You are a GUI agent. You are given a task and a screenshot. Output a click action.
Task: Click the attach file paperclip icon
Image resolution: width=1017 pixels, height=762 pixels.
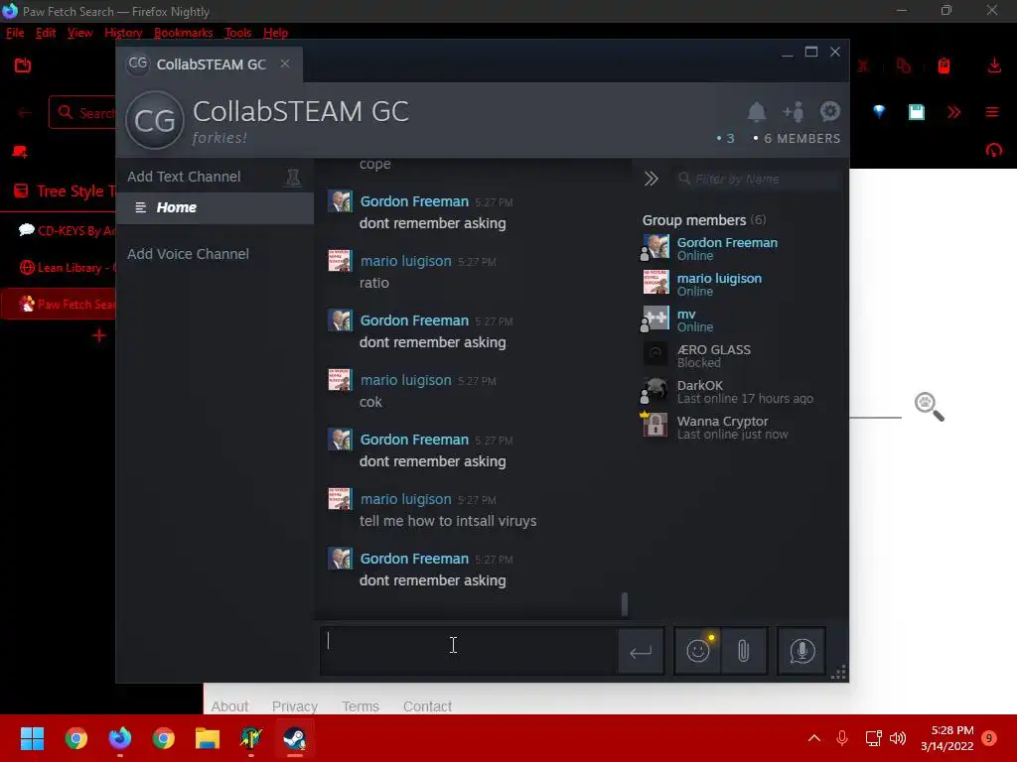(x=743, y=651)
